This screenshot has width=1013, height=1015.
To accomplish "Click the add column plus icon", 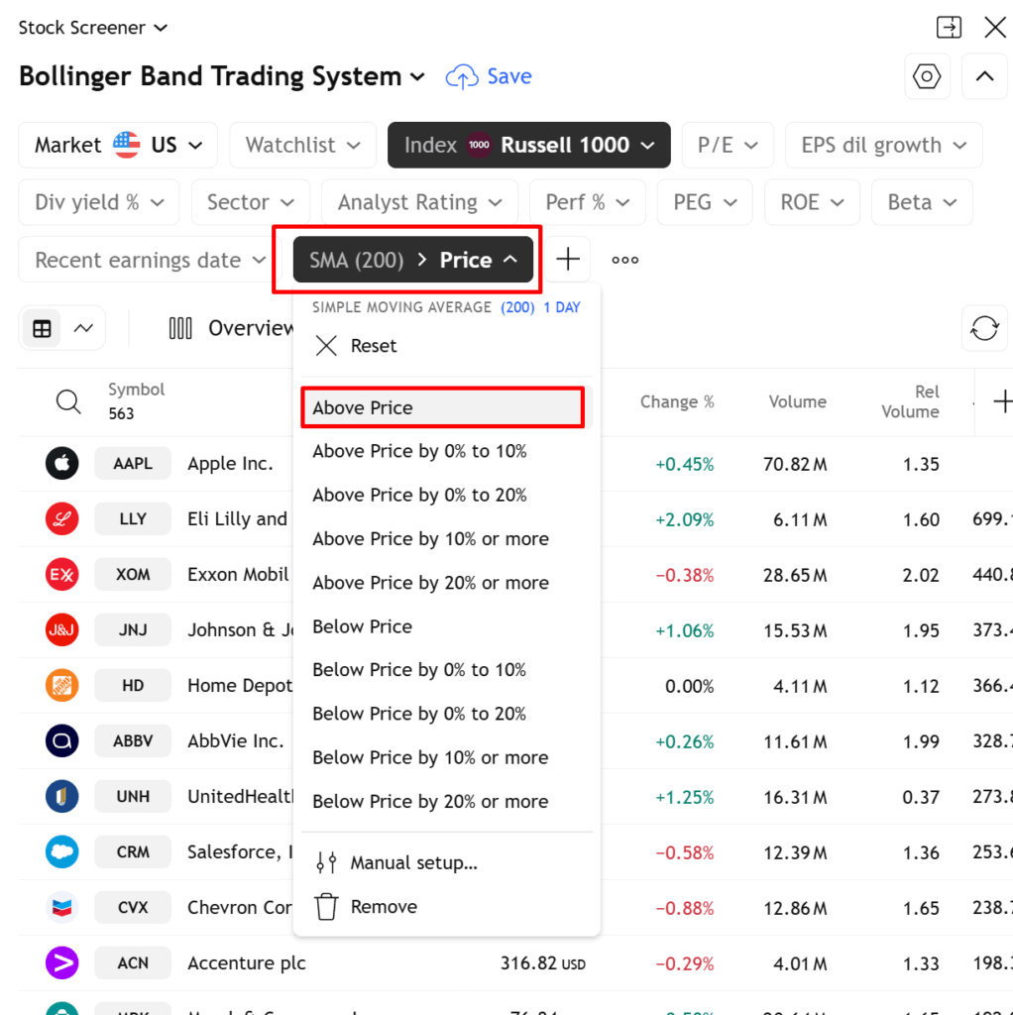I will (x=1001, y=401).
